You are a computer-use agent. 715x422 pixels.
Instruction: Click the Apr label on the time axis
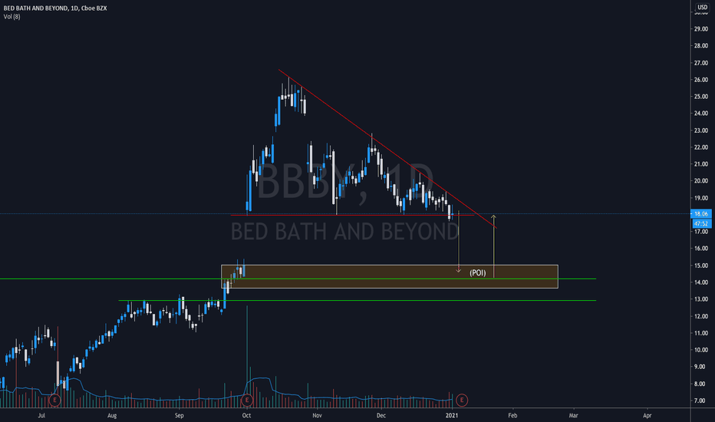(x=647, y=415)
